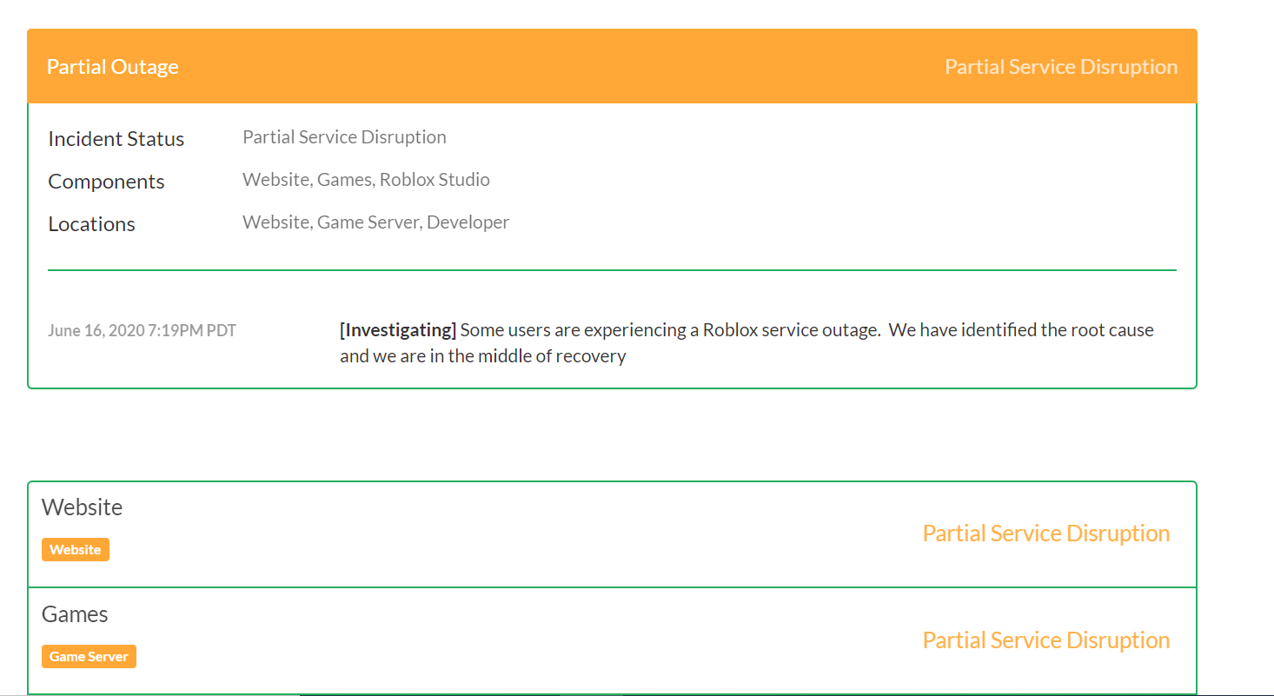Viewport: 1274px width, 696px height.
Task: Open the Website component row heading
Action: pos(82,507)
